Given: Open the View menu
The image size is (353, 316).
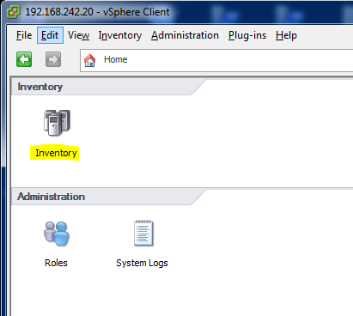Looking at the screenshot, I should 78,35.
